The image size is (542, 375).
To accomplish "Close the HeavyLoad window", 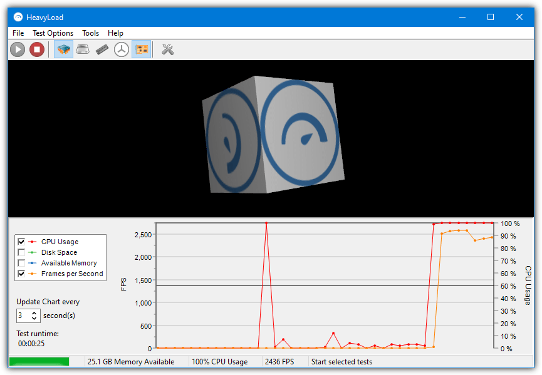I will [519, 17].
